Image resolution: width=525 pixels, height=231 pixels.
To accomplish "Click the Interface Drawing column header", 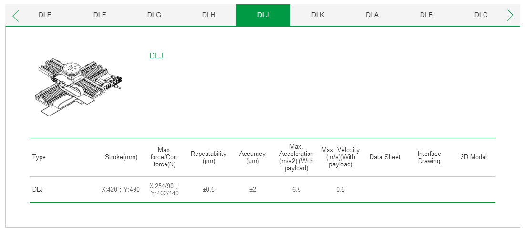I will point(429,157).
